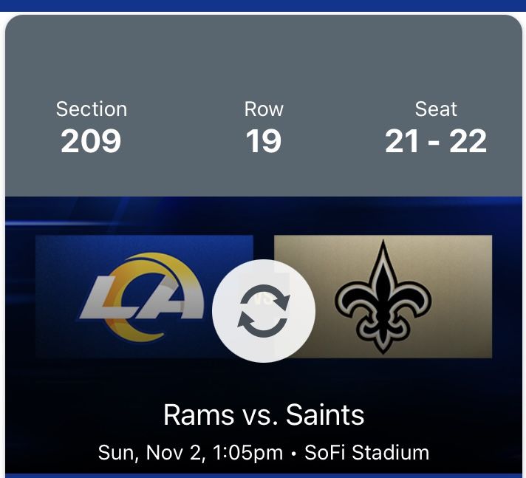
Task: Click seat numbers 21 - 22
Action: pyautogui.click(x=436, y=140)
